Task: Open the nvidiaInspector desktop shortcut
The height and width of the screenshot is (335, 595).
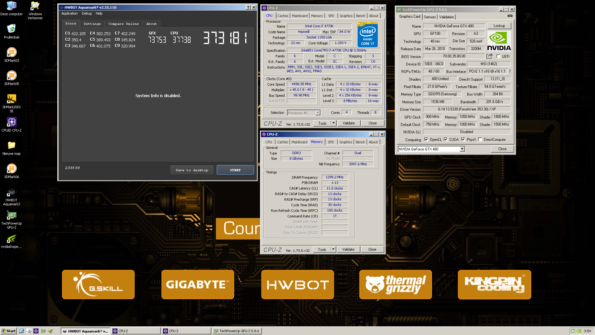Action: 11,241
